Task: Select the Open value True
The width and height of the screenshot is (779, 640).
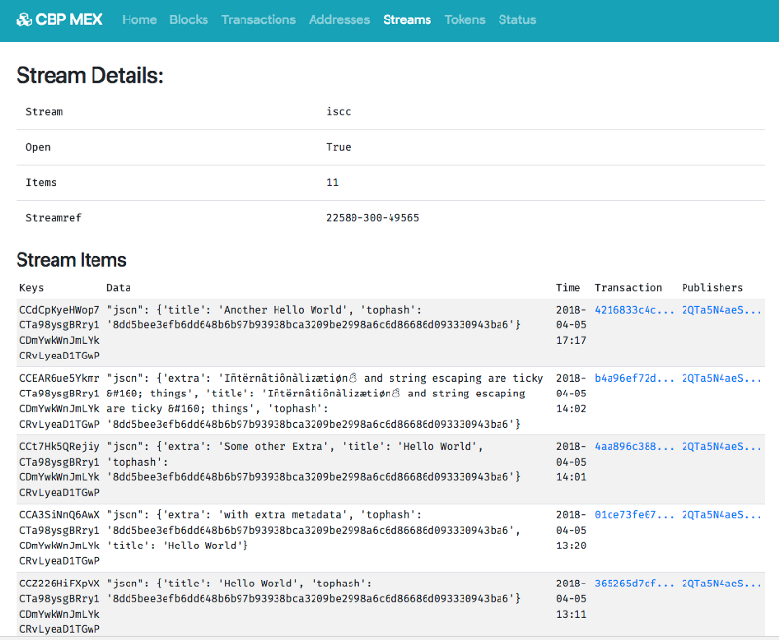Action: [338, 147]
